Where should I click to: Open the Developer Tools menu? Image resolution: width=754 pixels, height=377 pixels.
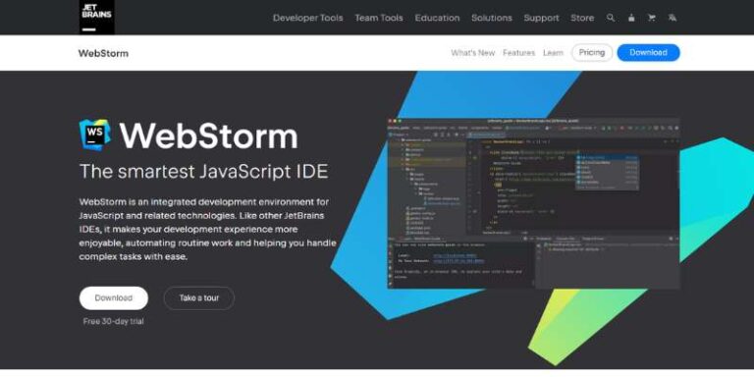pos(307,18)
